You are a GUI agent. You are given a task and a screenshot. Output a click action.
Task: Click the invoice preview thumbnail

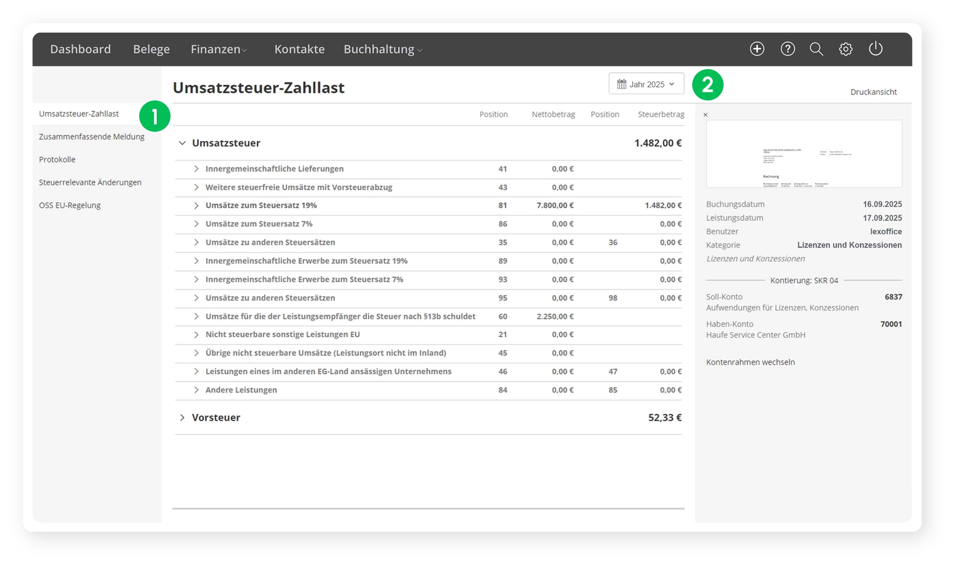(x=804, y=154)
